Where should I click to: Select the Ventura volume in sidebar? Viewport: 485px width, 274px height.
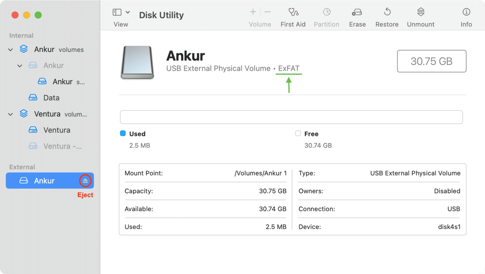pos(50,130)
